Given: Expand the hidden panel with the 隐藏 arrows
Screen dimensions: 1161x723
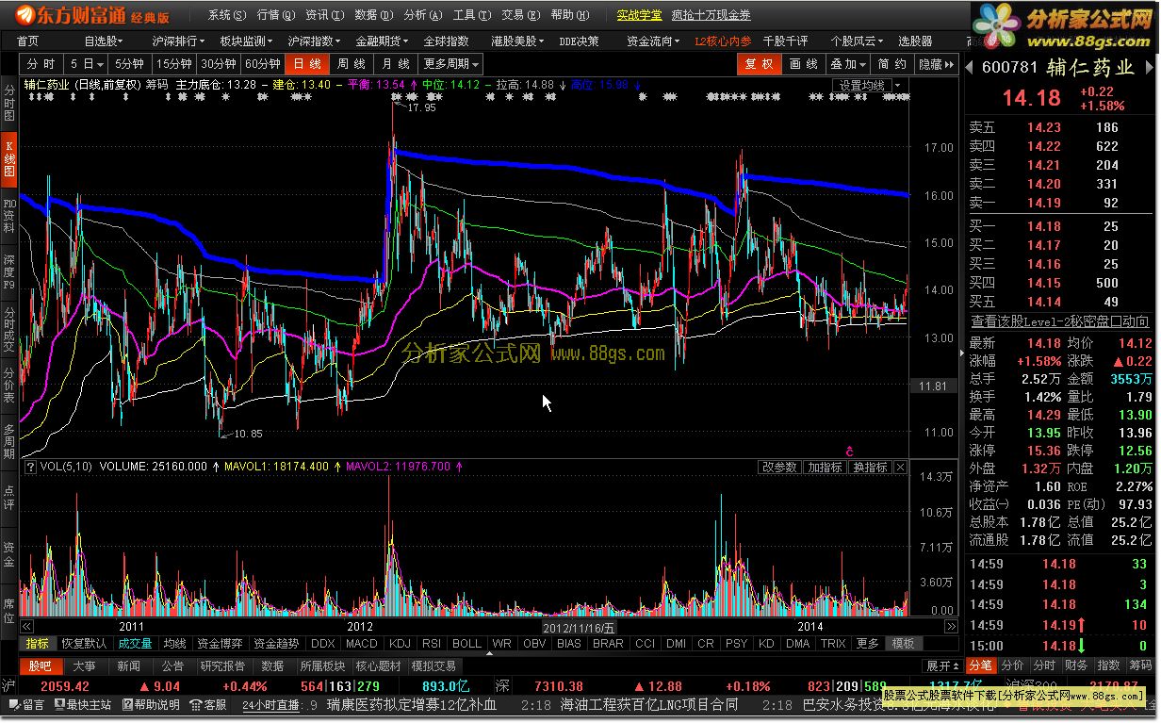Looking at the screenshot, I should coord(936,64).
